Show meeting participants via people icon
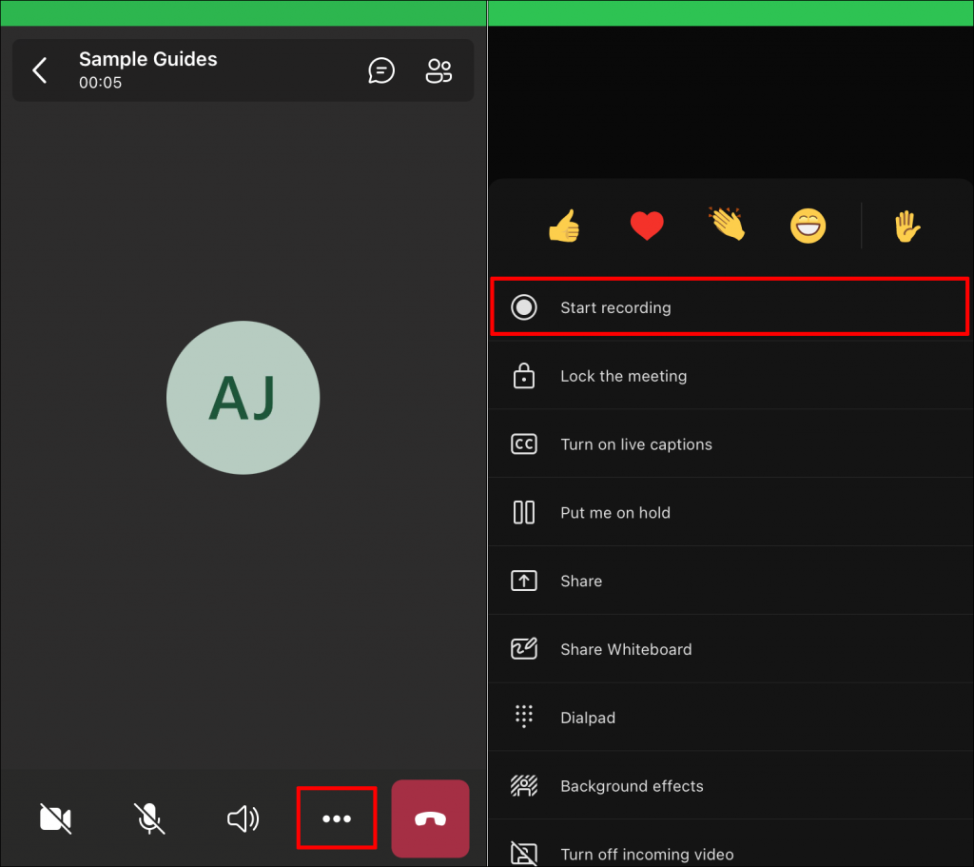Screen dimensions: 974x867 (x=438, y=70)
